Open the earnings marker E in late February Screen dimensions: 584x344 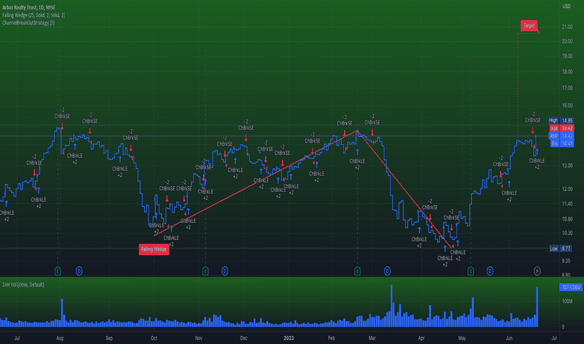[x=357, y=271]
